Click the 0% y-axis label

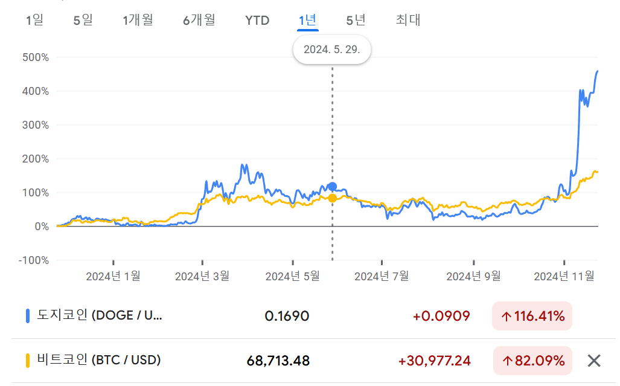click(42, 227)
